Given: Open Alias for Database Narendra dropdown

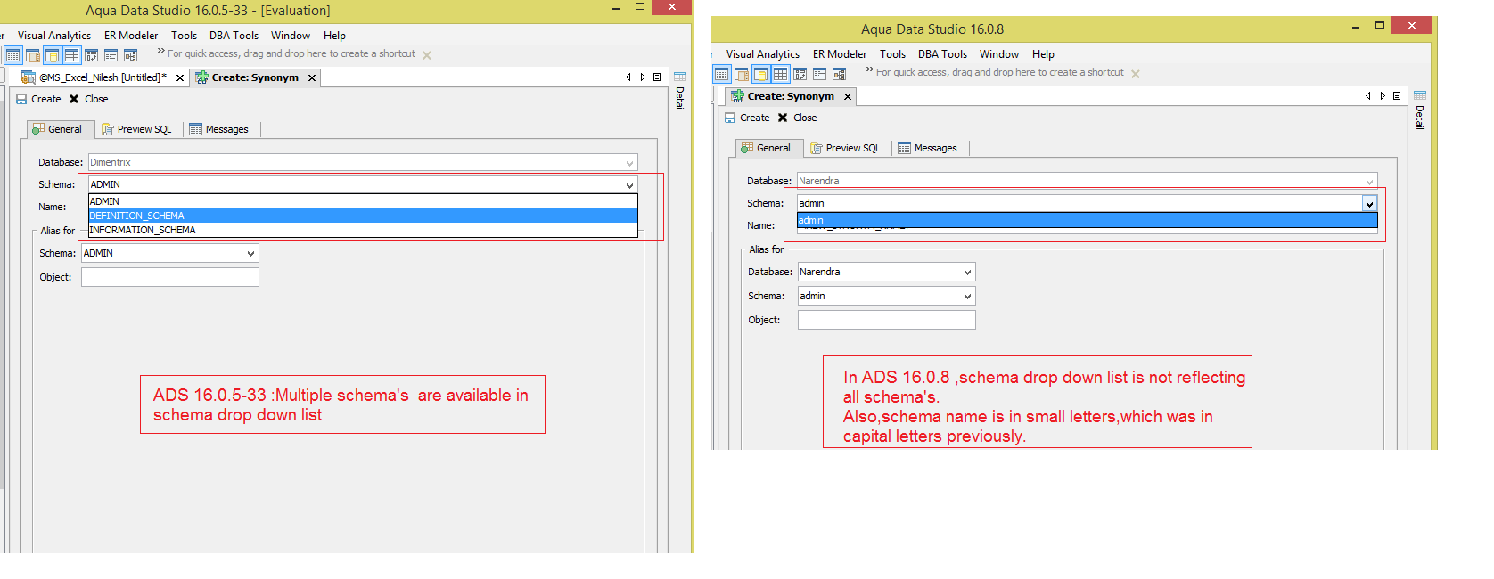Looking at the screenshot, I should click(886, 273).
